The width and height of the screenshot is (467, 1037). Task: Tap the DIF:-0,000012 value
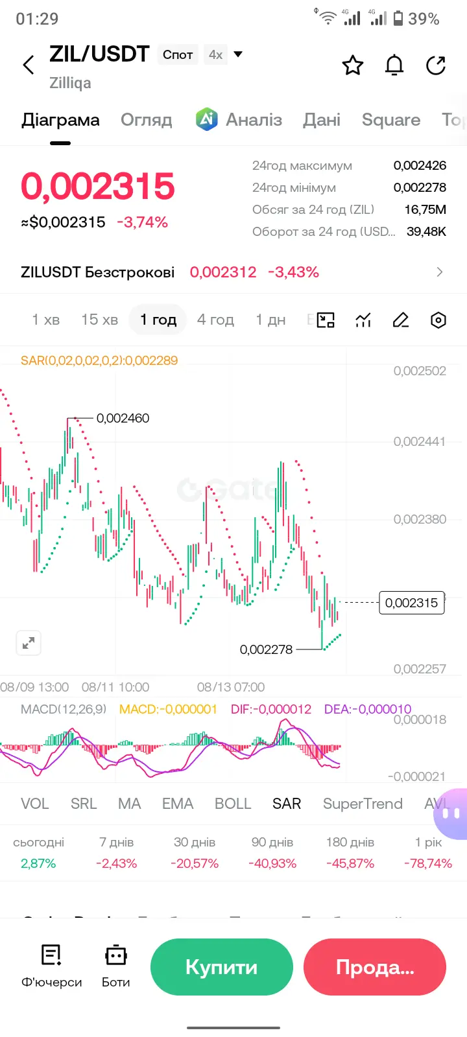point(271,709)
